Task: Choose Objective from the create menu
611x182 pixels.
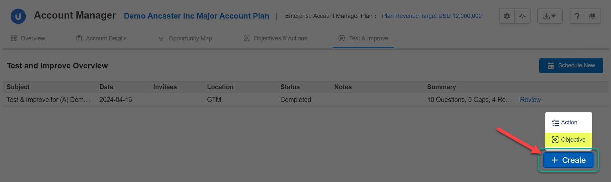Action: [x=569, y=140]
